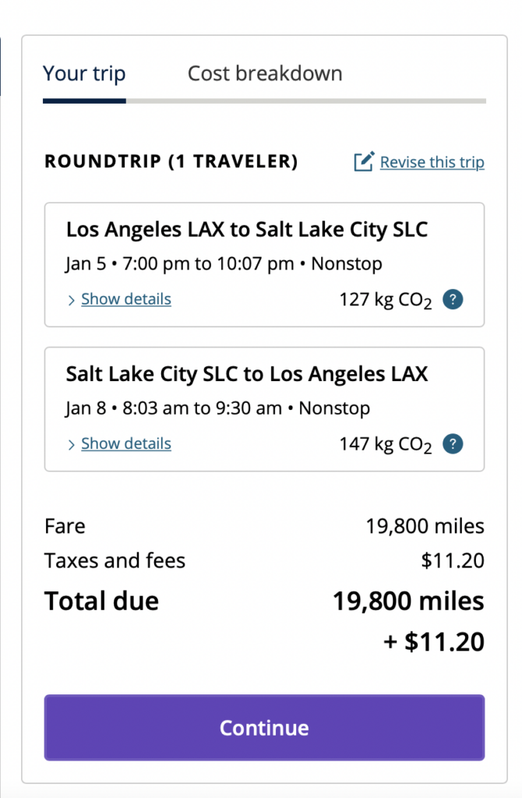Click the chevron before LAX flight Show details
Viewport: 522px width, 798px height.
coord(71,299)
